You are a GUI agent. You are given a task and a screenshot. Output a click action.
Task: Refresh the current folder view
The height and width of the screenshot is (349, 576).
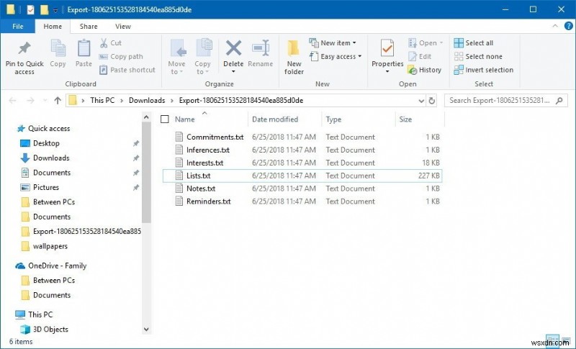(431, 100)
